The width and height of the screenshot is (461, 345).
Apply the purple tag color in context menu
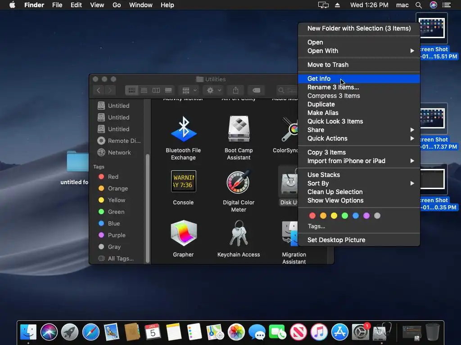tap(366, 216)
